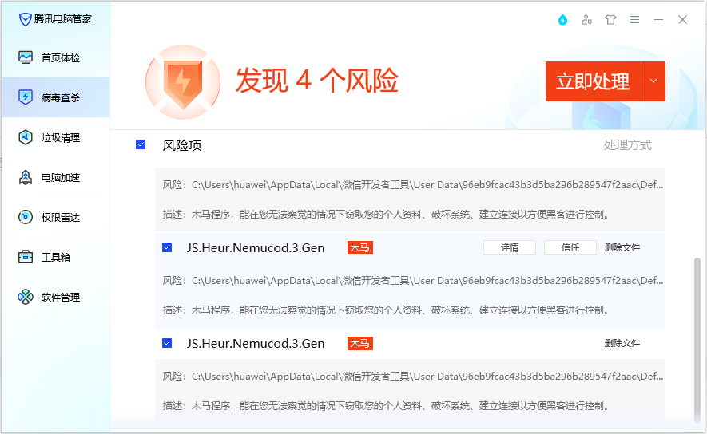The height and width of the screenshot is (434, 707).
Task: Click the 工具箱 toolbox icon
Action: pyautogui.click(x=26, y=257)
